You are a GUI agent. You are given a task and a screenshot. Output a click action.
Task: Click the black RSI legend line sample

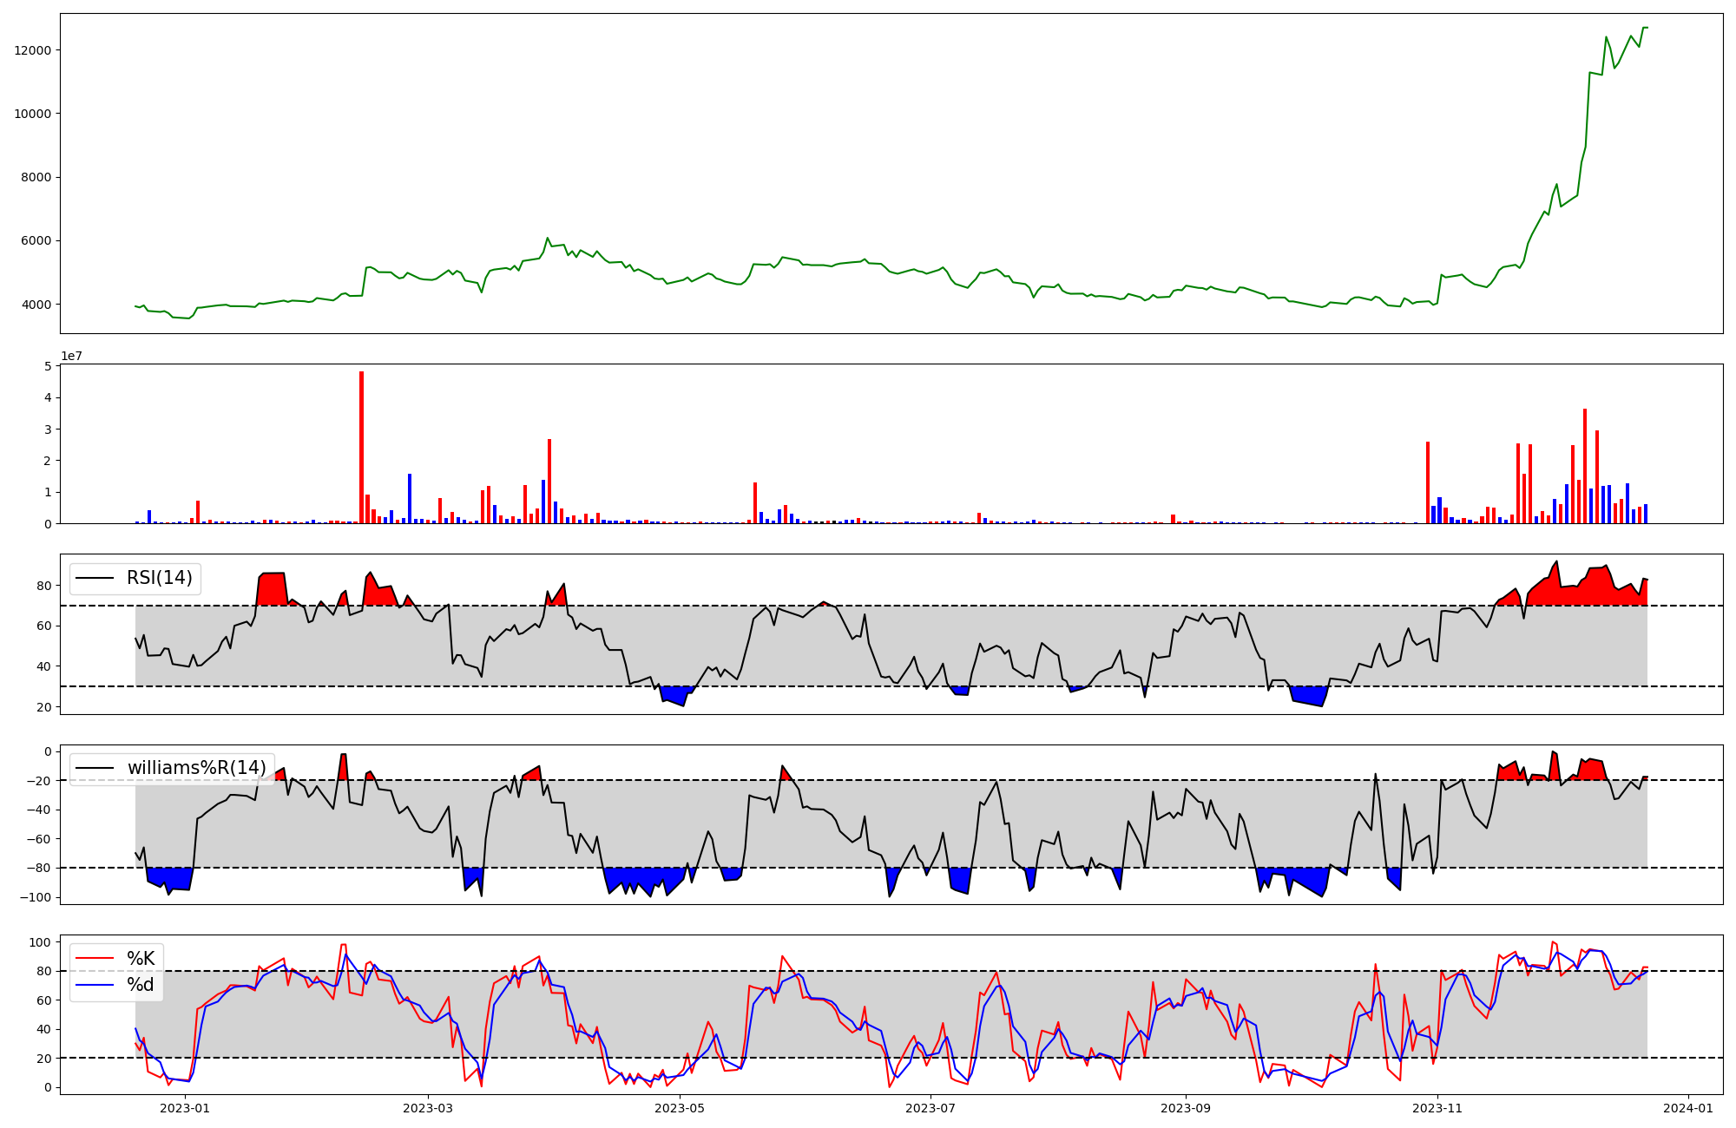coord(95,578)
